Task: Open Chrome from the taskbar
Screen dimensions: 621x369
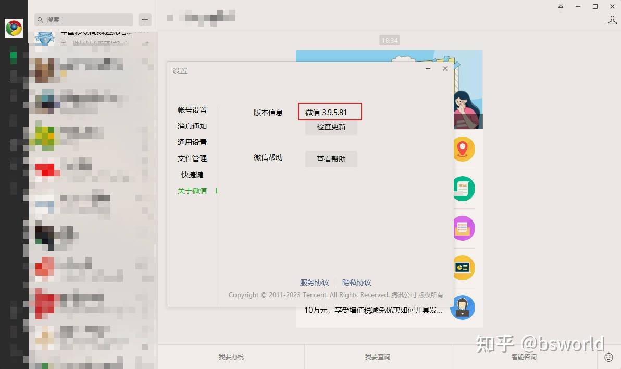Action: [x=14, y=28]
